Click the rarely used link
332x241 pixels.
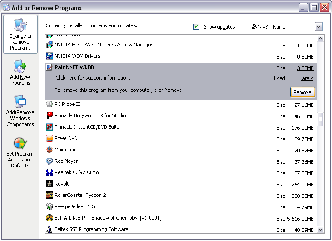coord(307,78)
